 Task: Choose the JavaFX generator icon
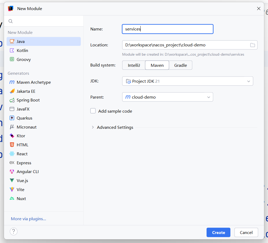[x=12, y=109]
